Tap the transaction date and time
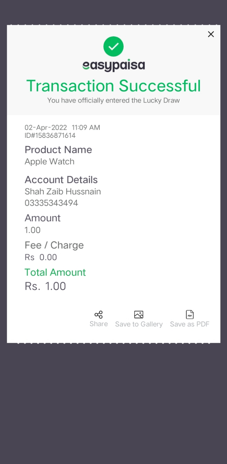 pos(62,128)
